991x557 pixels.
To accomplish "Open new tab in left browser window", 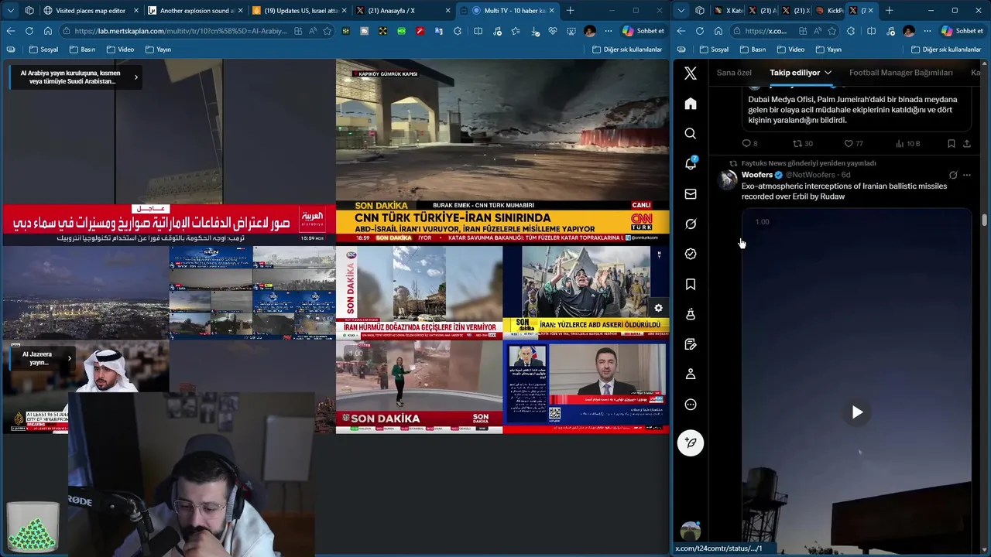I will point(571,11).
